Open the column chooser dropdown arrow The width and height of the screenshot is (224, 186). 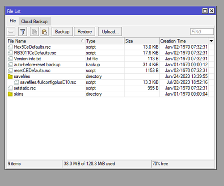tap(211, 41)
